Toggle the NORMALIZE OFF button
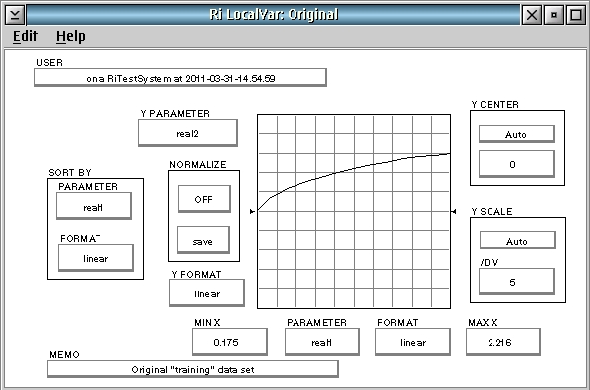590x390 pixels. tap(204, 199)
